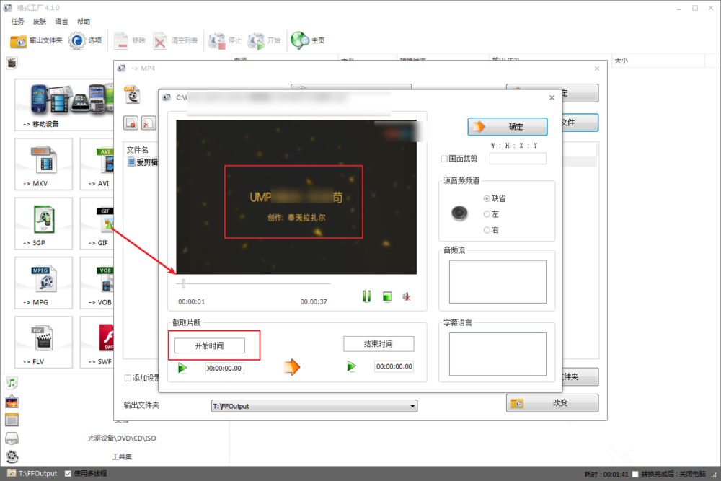Expand the T:\FFOutput output folder dropdown
Screen dimensions: 721x481
[412, 407]
